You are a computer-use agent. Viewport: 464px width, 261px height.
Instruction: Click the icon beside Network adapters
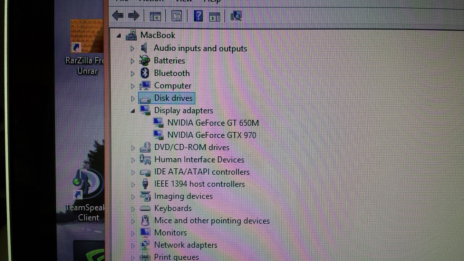(145, 245)
